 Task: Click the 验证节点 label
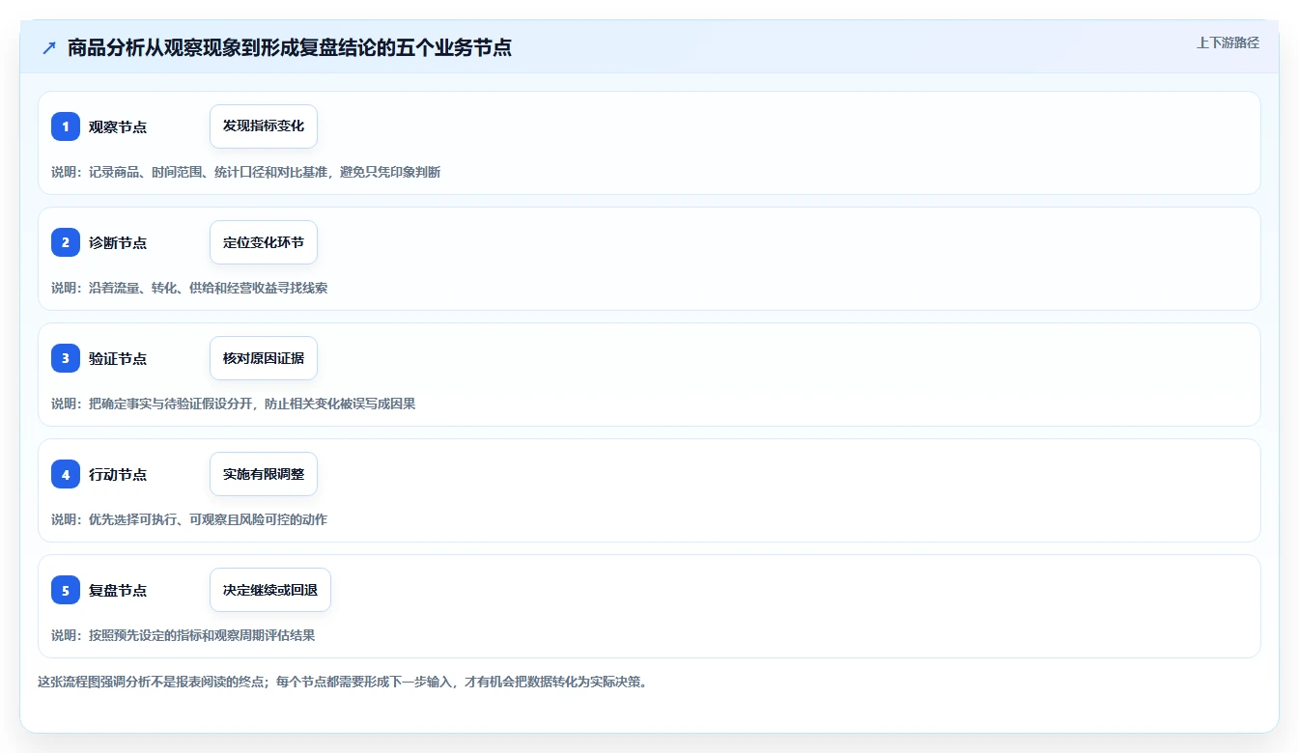click(x=118, y=358)
